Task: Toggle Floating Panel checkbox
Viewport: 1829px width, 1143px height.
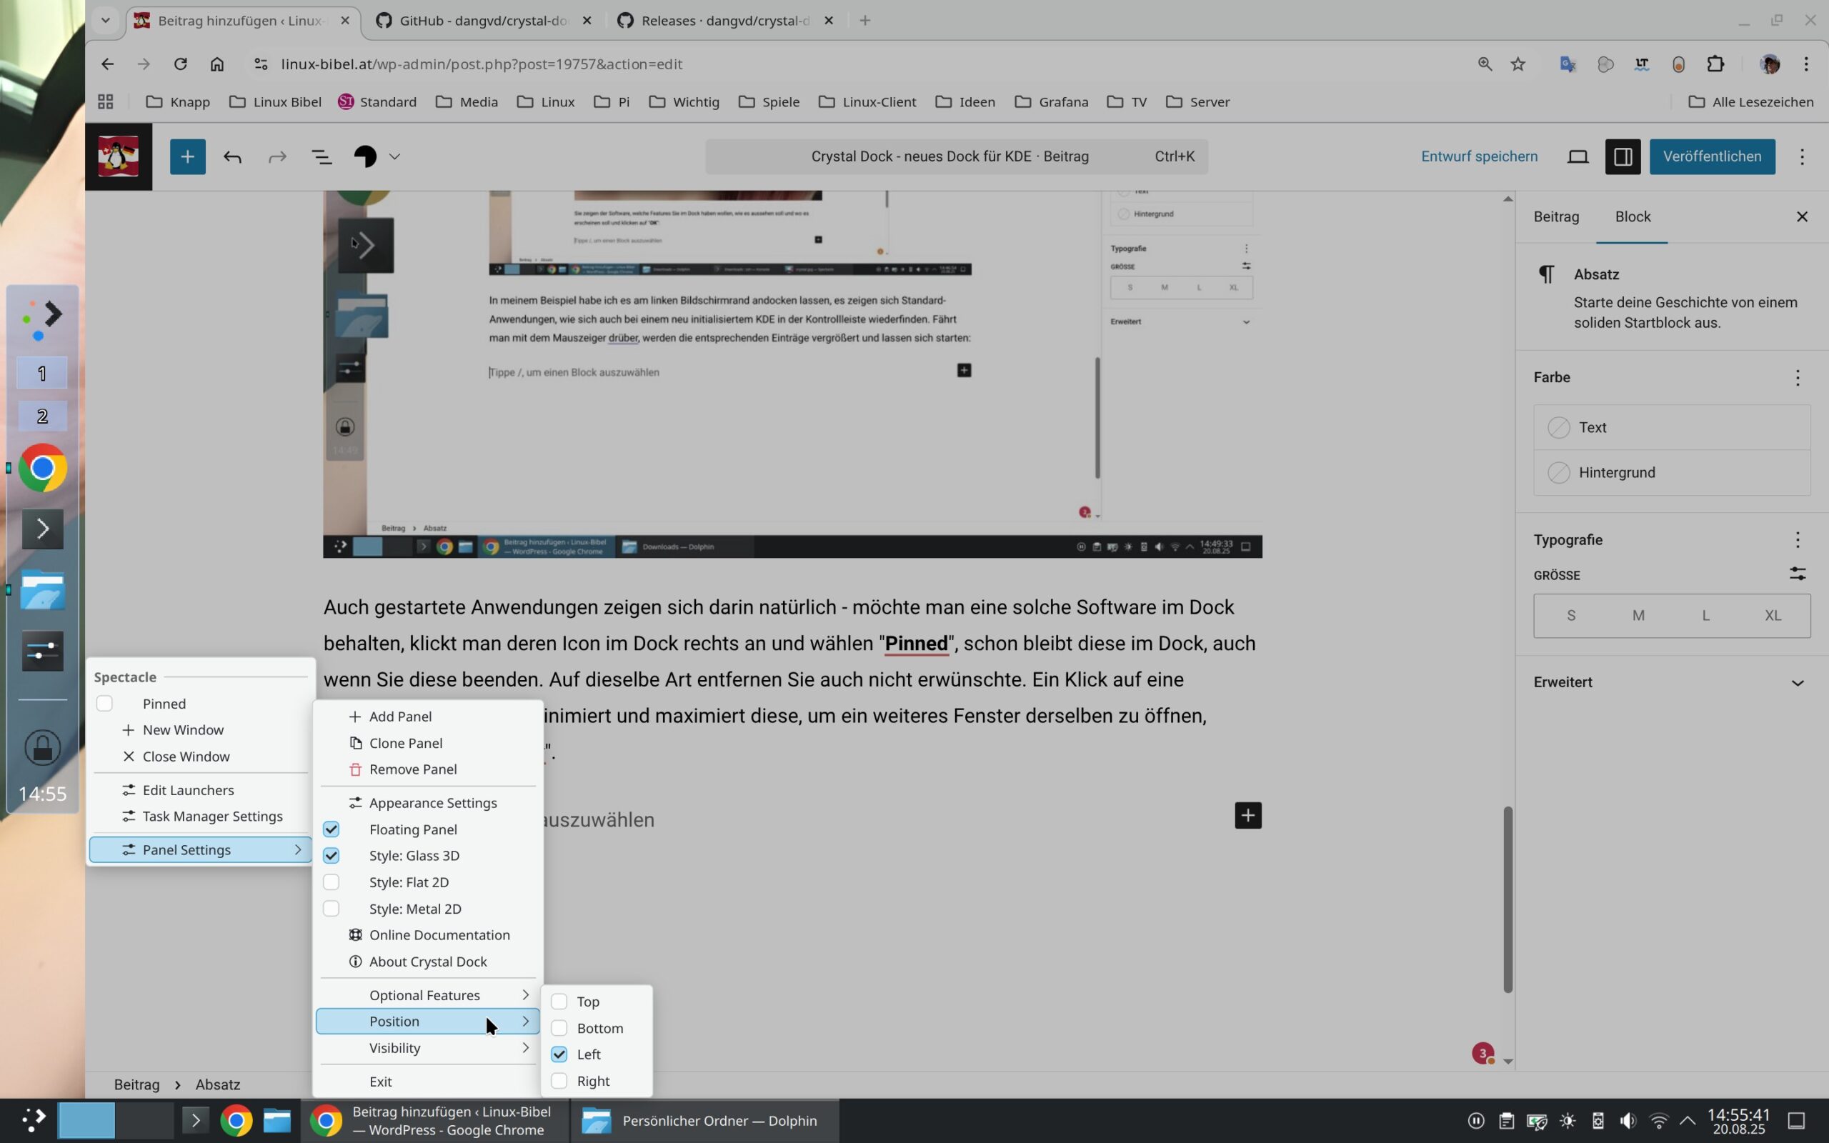Action: point(331,829)
